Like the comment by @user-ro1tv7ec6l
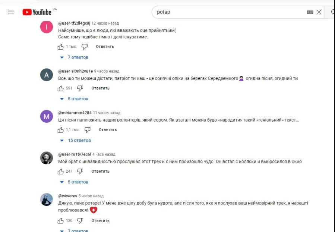The width and height of the screenshot is (335, 232). pos(61,171)
